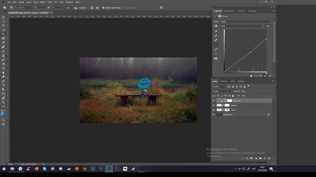
Task: Switch to the Paths tab
Action: [233, 81]
